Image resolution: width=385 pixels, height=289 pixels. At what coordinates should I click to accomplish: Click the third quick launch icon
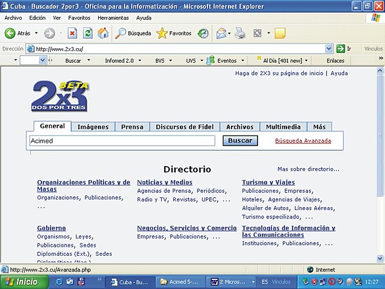coord(81,282)
